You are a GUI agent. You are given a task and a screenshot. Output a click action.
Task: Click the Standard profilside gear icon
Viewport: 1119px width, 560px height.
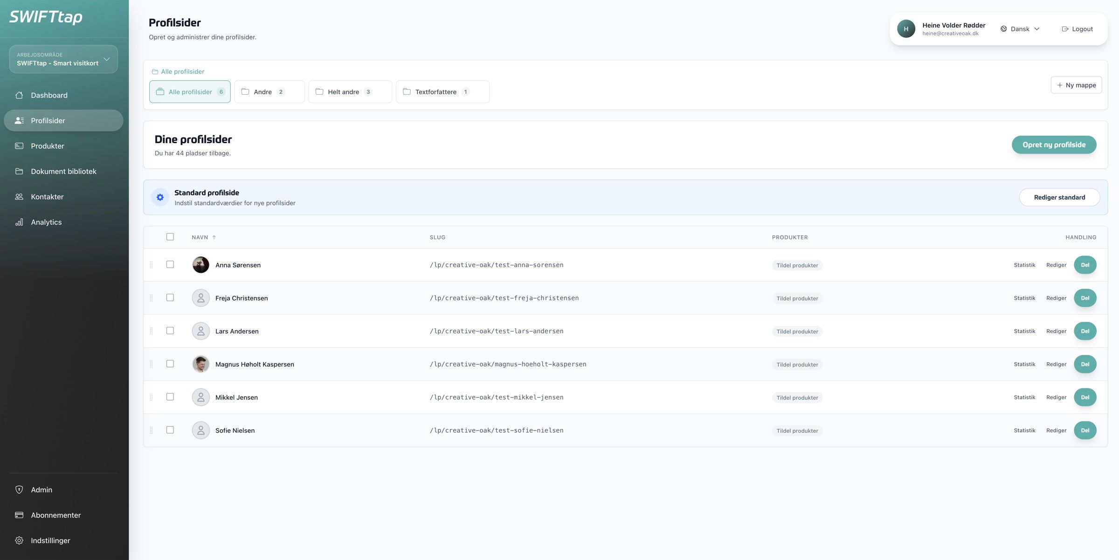click(160, 197)
